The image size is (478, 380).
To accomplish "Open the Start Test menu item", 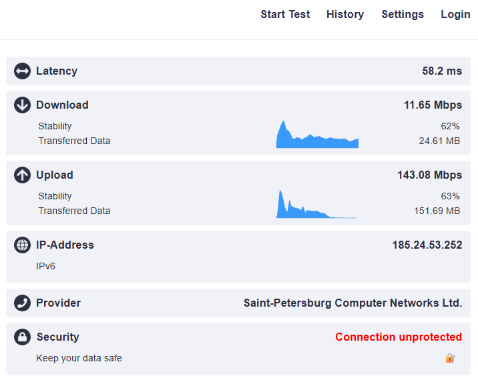I will 285,15.
